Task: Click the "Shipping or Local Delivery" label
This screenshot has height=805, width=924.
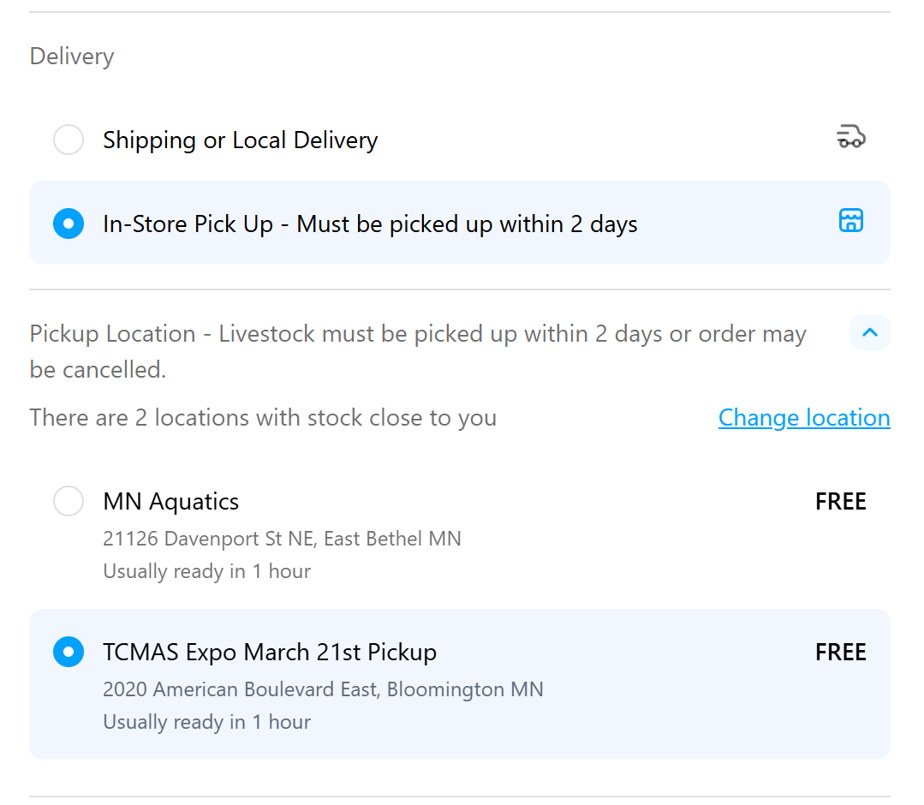Action: click(240, 140)
